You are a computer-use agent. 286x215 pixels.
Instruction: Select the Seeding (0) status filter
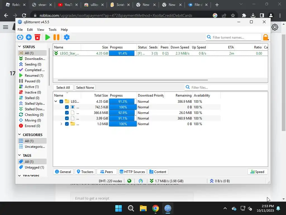pyautogui.click(x=32, y=64)
